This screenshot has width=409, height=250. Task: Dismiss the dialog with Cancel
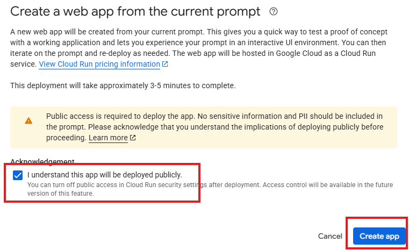pos(330,236)
